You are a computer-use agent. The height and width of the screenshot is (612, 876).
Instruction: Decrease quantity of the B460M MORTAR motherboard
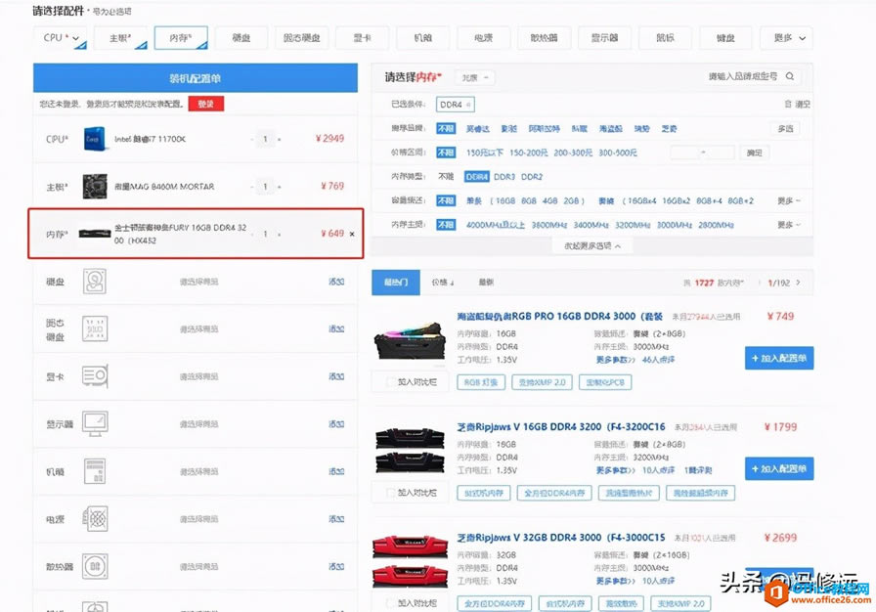[x=252, y=186]
